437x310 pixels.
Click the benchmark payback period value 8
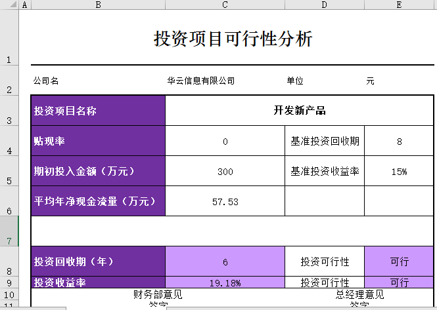(399, 141)
